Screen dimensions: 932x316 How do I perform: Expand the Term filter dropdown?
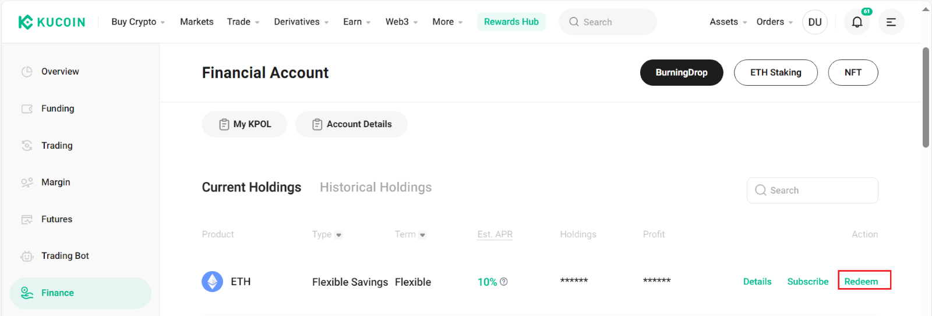pos(411,234)
